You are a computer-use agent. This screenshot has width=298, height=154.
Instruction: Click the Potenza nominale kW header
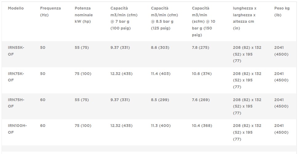pos(84,15)
